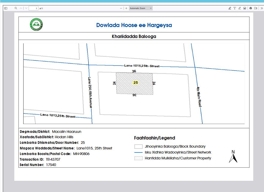Click the north arrow compass symbol
This screenshot has width=264, height=192.
tap(233, 157)
